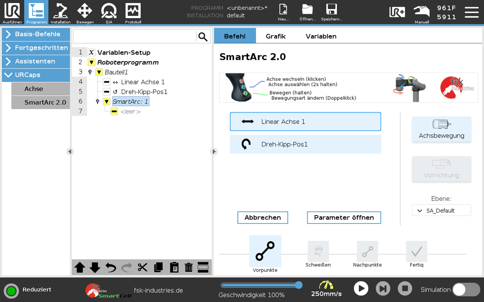Screen dimensions: 484x302
Task: Open the E/A input-output screen
Action: 109,12
